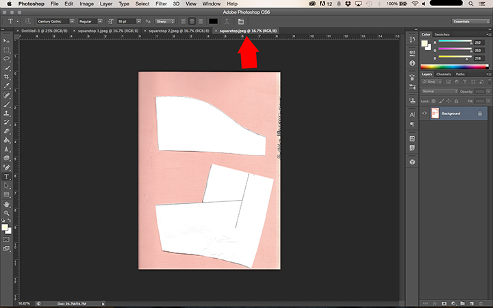This screenshot has width=493, height=308.
Task: Toggle filter for type layers
Action: click(465, 81)
